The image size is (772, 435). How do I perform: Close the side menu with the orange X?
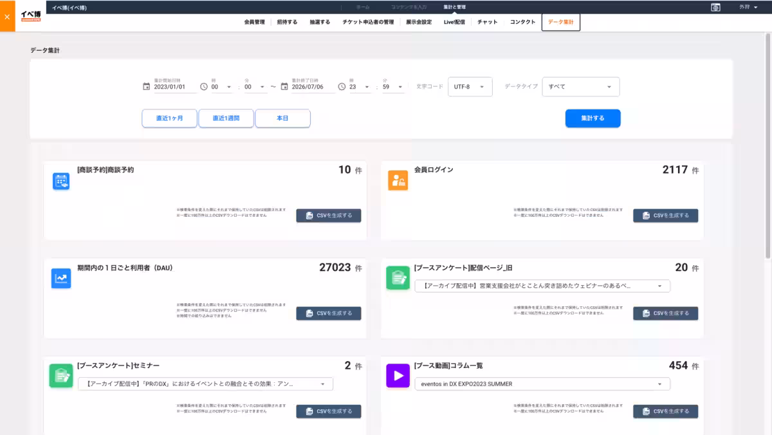pos(7,16)
